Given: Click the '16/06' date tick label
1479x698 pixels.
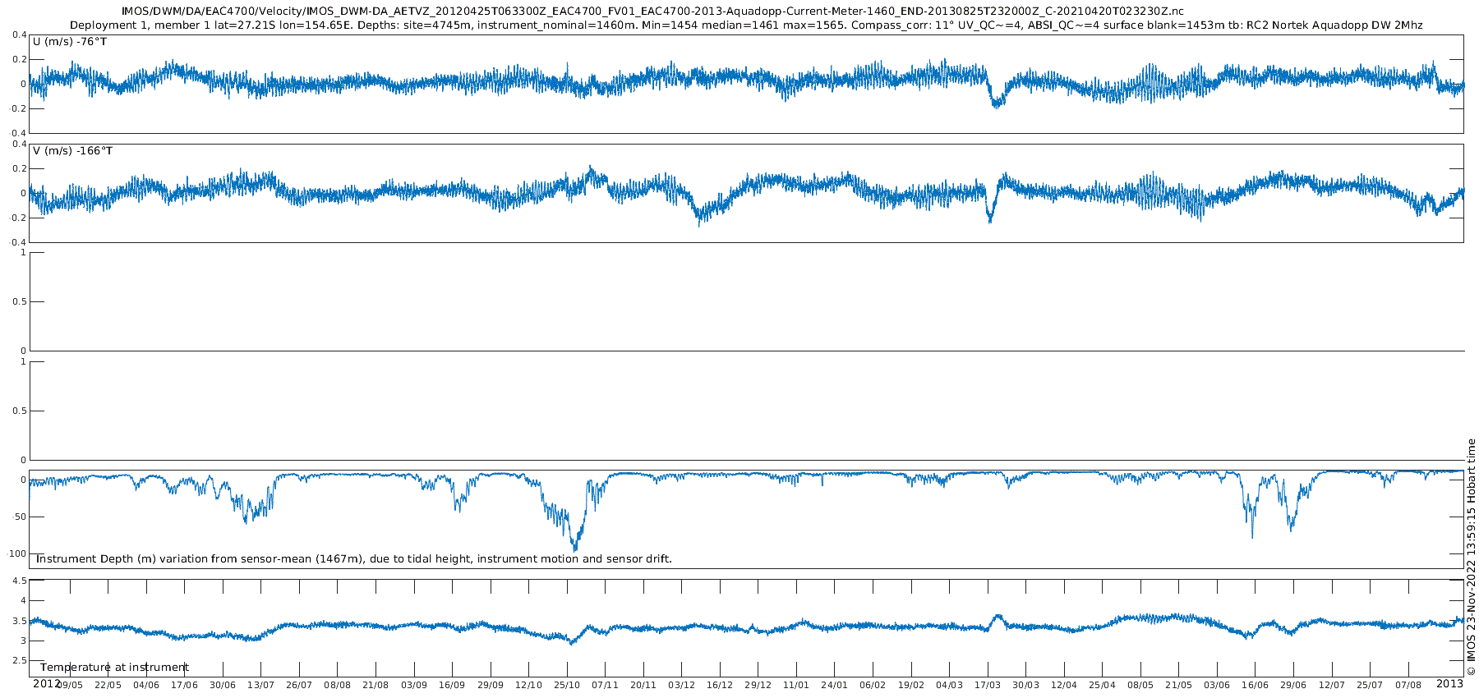Looking at the screenshot, I should pos(1255,685).
